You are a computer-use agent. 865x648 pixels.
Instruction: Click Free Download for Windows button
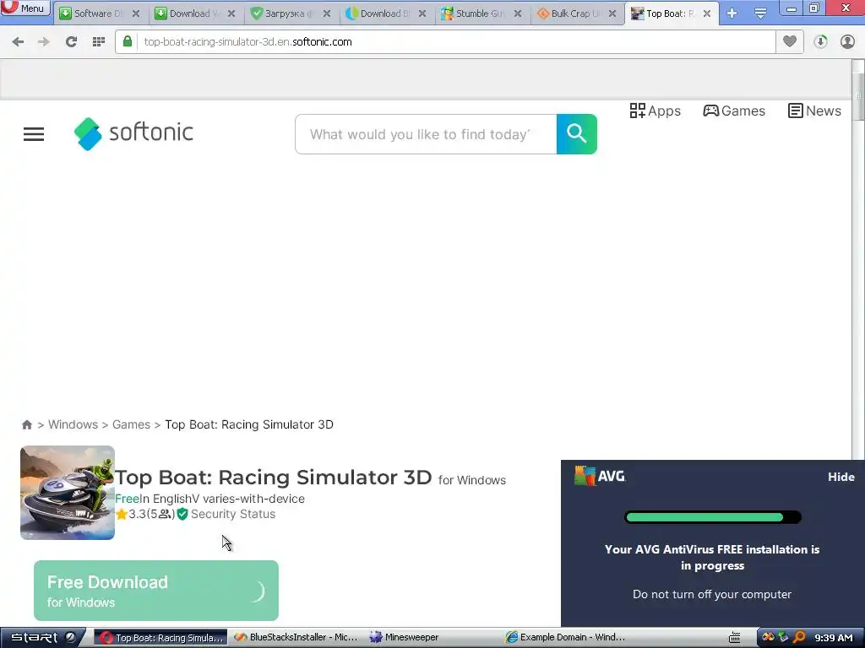coord(156,591)
